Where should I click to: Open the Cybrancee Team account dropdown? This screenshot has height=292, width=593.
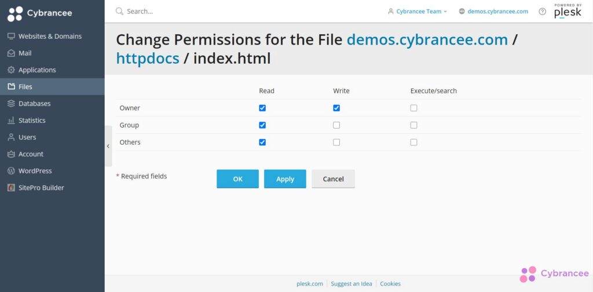click(x=418, y=12)
